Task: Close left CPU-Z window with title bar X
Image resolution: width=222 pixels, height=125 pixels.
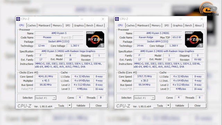Action: [x=103, y=19]
